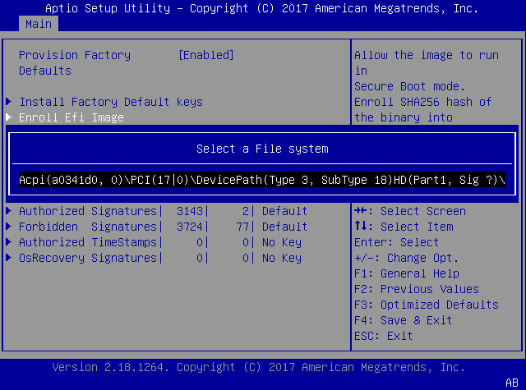This screenshot has height=390, width=526.
Task: Click Default source for Forbidden Signatures
Action: pyautogui.click(x=285, y=227)
